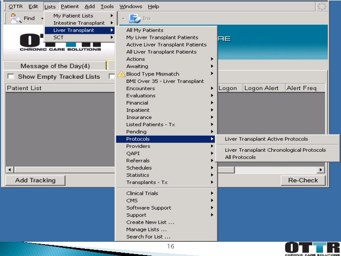Open the Tools menu
The width and height of the screenshot is (341, 256).
point(107,7)
